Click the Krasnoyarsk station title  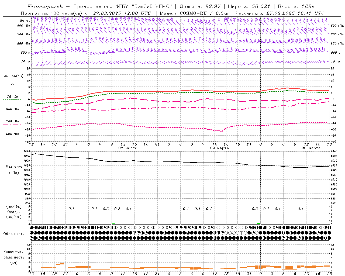pyautogui.click(x=45, y=6)
